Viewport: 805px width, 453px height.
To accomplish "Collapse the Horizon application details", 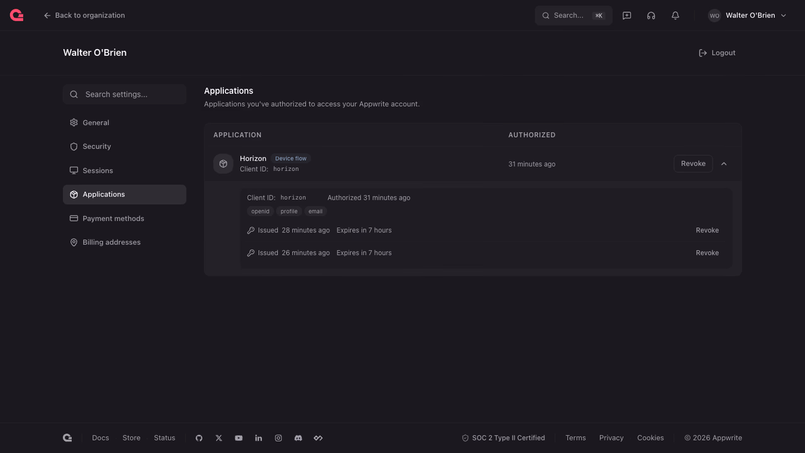I will coord(724,164).
